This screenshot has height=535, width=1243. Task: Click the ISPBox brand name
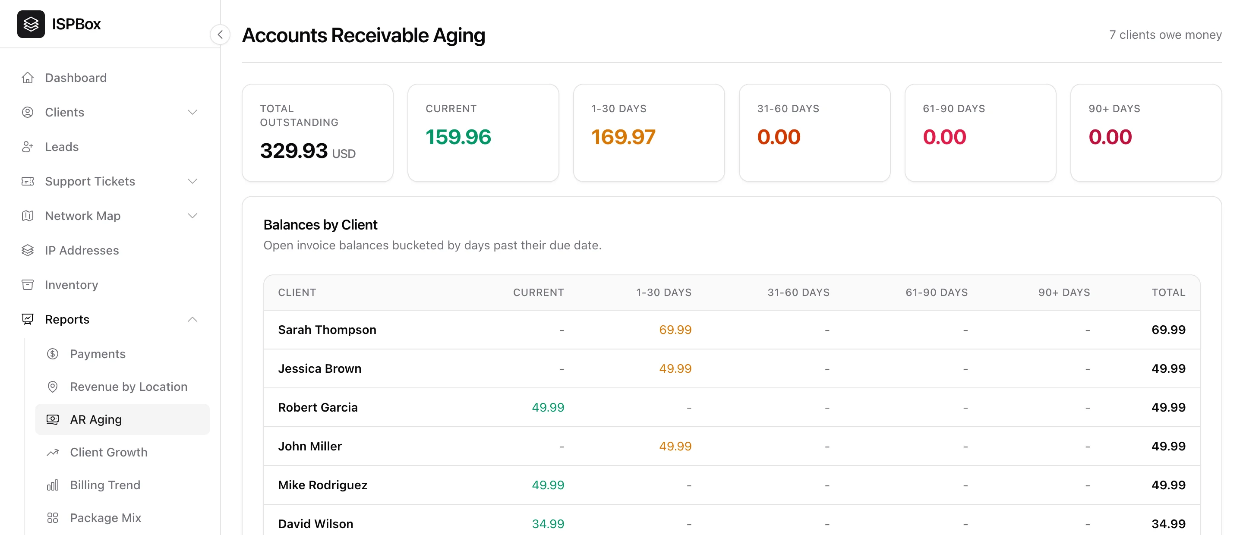coord(76,24)
